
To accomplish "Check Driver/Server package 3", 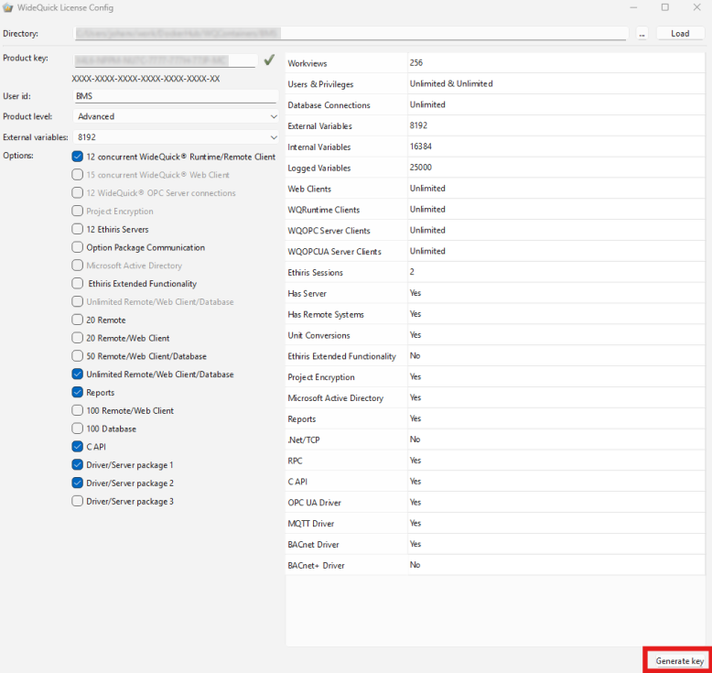I will point(77,501).
